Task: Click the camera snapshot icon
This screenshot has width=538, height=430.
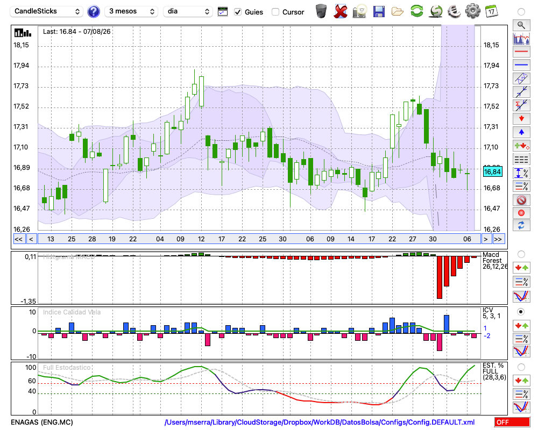Action: tap(359, 12)
